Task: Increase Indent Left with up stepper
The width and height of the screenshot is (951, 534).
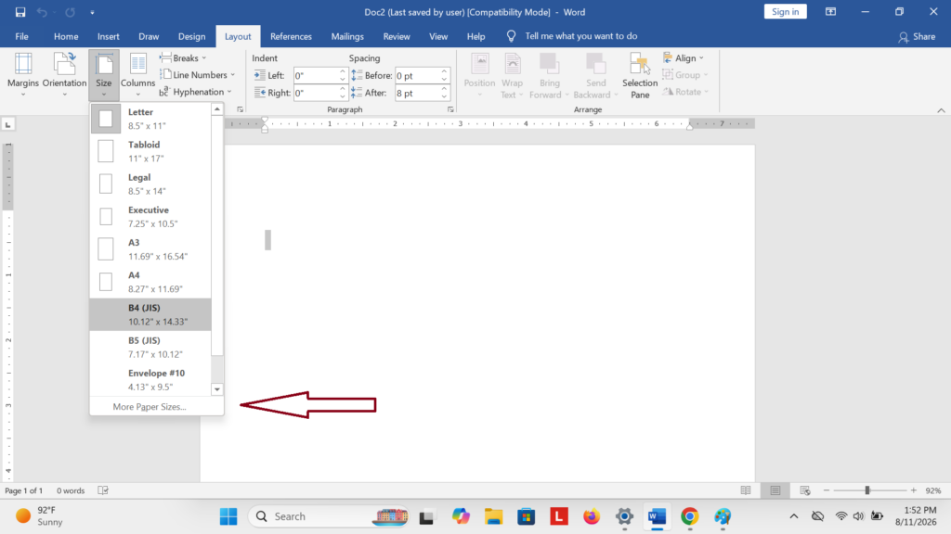Action: click(343, 71)
